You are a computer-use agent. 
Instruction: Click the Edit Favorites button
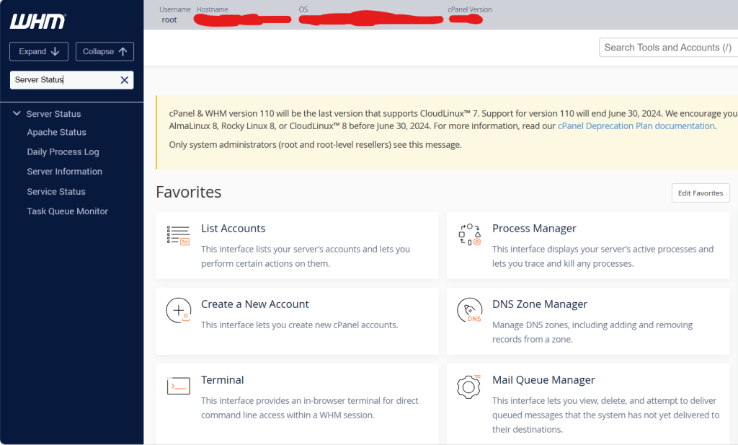700,193
